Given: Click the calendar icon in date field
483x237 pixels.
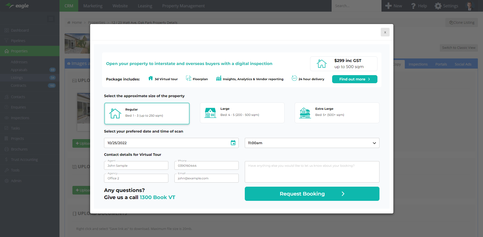Looking at the screenshot, I should tap(233, 143).
